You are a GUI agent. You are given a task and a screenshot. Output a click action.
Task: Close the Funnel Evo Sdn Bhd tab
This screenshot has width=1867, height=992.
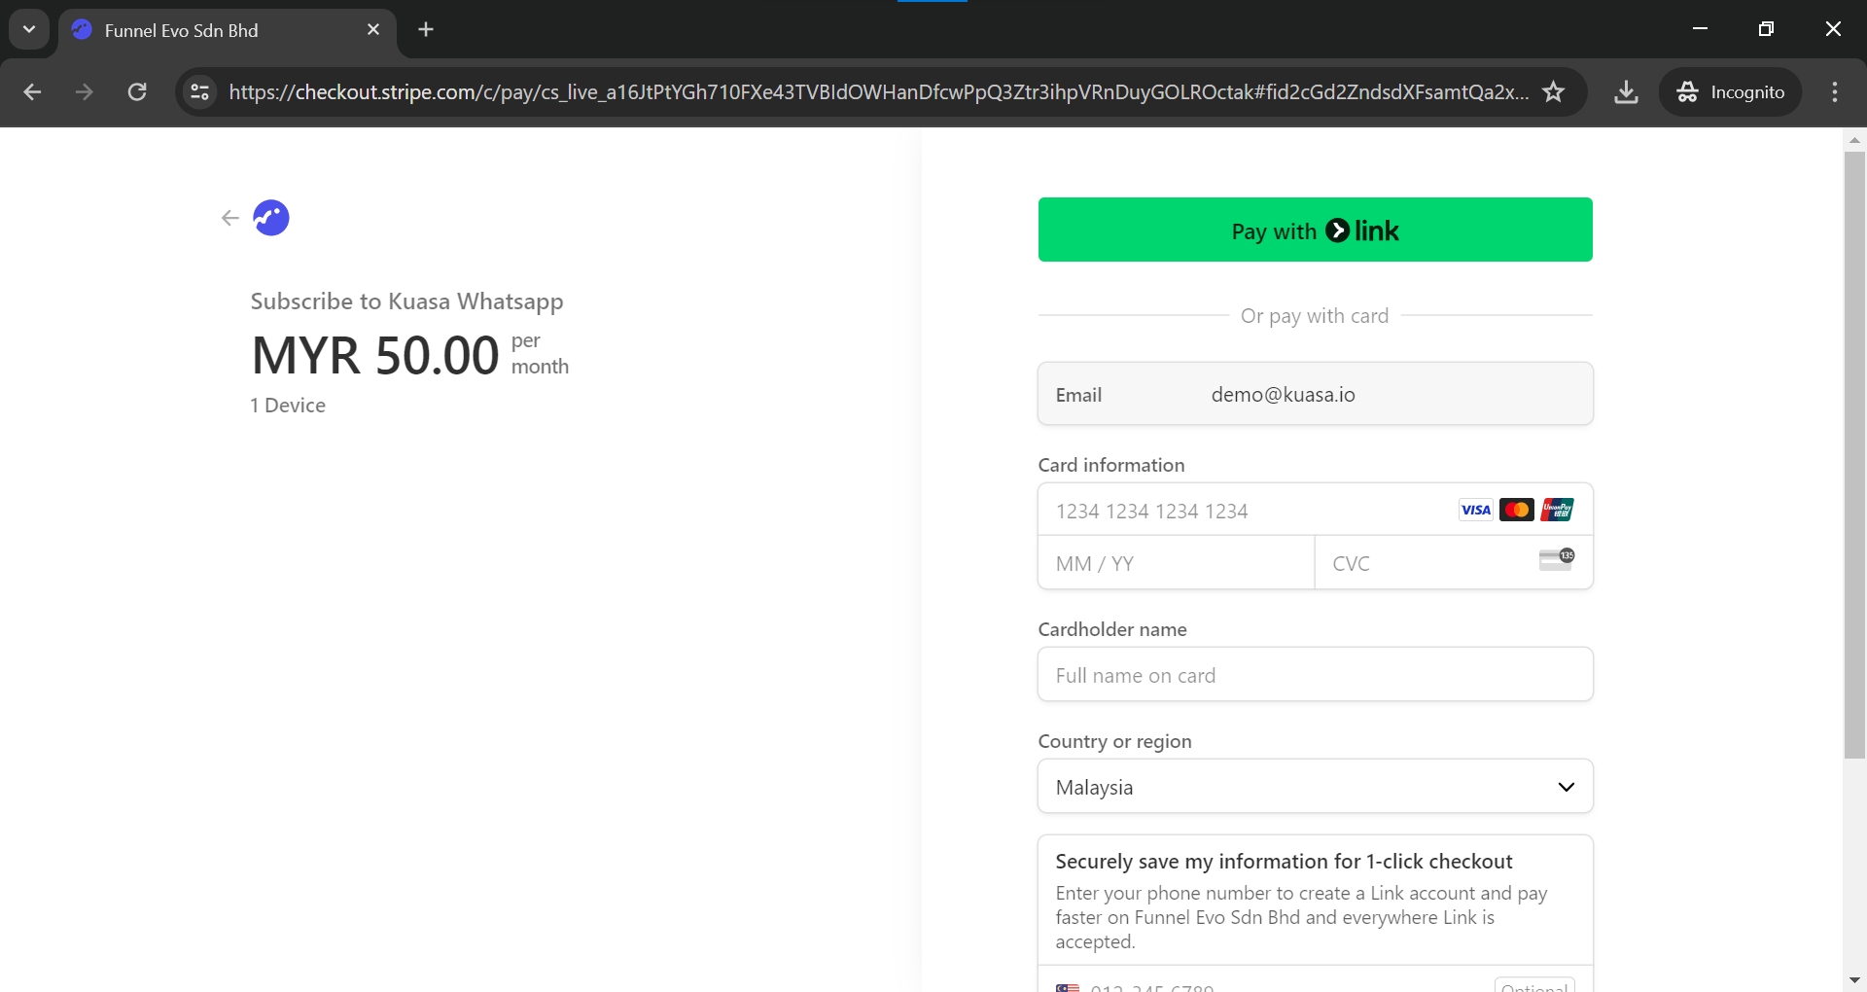click(373, 30)
